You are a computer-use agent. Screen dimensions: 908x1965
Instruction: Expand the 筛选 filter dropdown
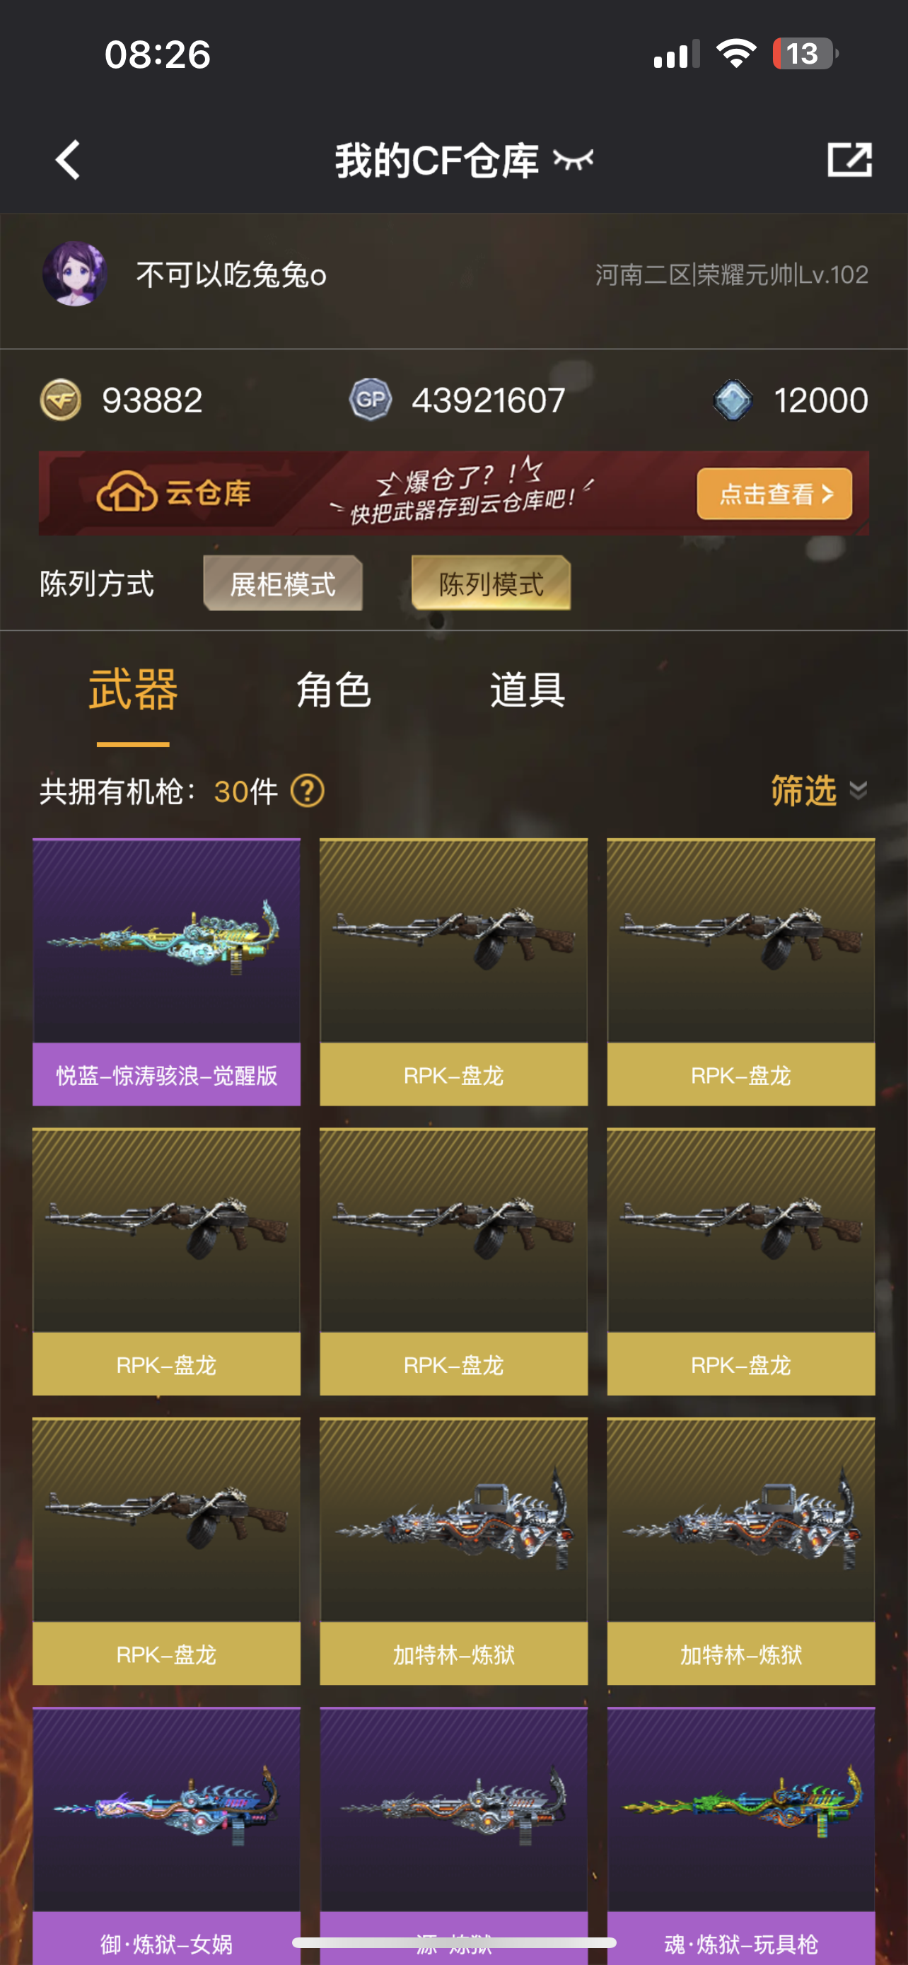click(819, 790)
